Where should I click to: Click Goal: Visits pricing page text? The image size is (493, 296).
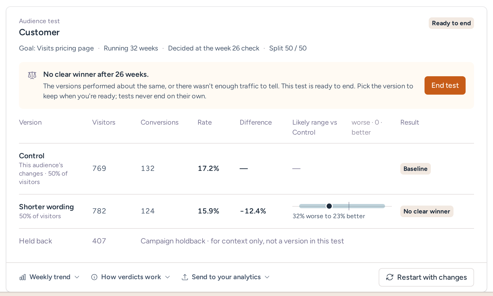point(56,48)
